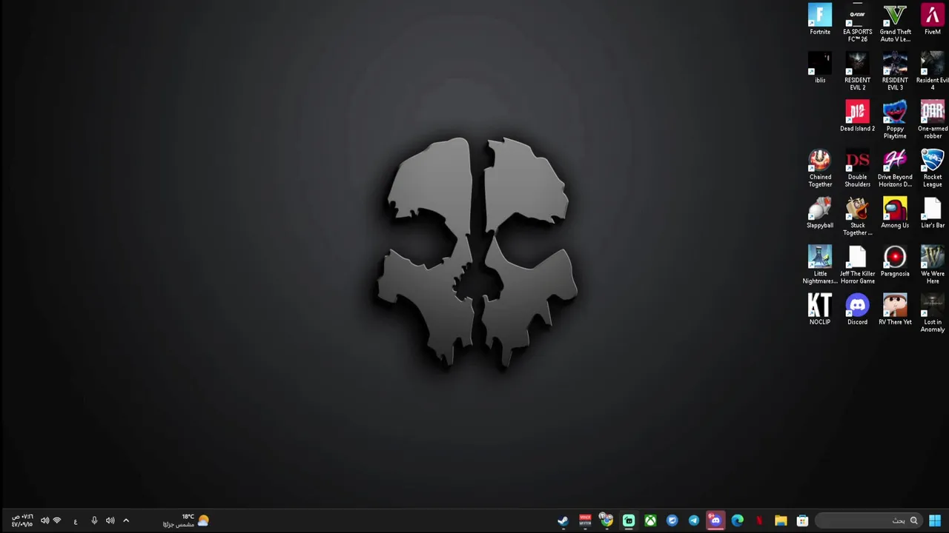Click the Slappyball desktop icon
Screen dimensions: 949x533
(820, 213)
